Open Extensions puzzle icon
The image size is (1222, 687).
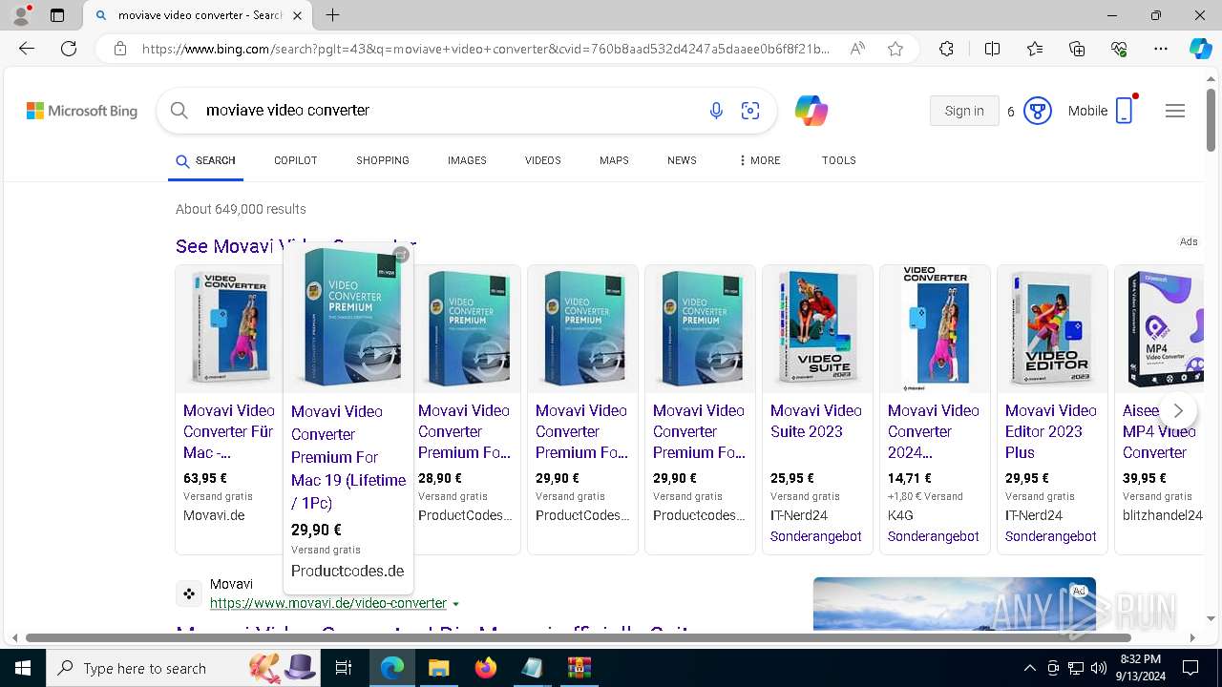point(946,49)
